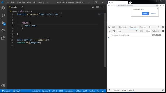Open Default levels dropdown
Screen dimensions: 166x93
pyautogui.click(x=155, y=31)
